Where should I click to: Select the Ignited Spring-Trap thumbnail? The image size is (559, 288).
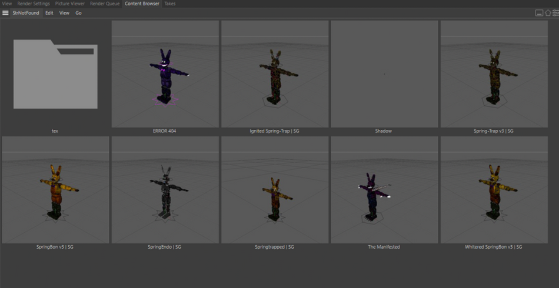click(x=275, y=73)
